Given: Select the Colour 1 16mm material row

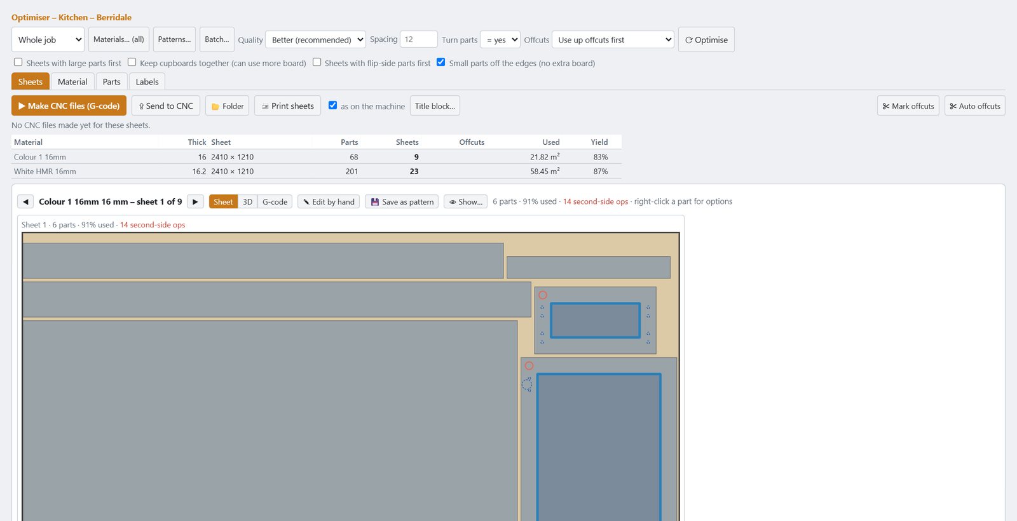Looking at the screenshot, I should pyautogui.click(x=317, y=157).
